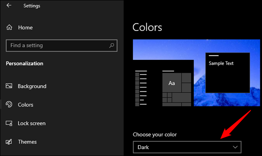Focus the Find a setting field
Image resolution: width=262 pixels, height=156 pixels.
pyautogui.click(x=62, y=45)
